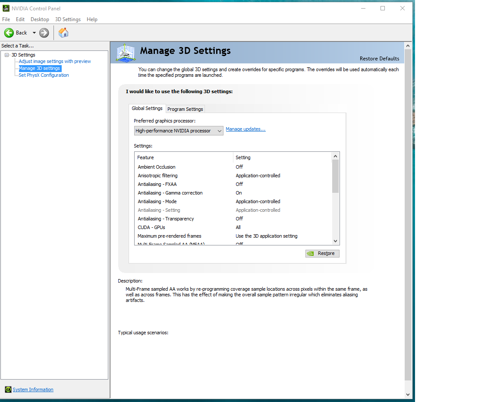The width and height of the screenshot is (497, 402).
Task: Click the Home icon in toolbar
Action: point(63,33)
